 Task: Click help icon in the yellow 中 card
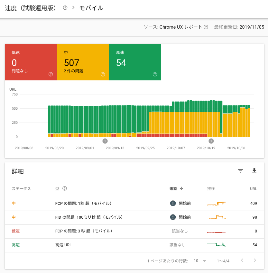pos(103,74)
